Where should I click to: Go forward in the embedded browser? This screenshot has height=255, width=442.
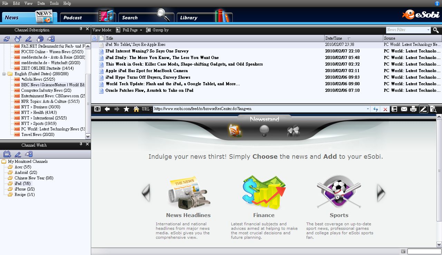click(x=117, y=109)
